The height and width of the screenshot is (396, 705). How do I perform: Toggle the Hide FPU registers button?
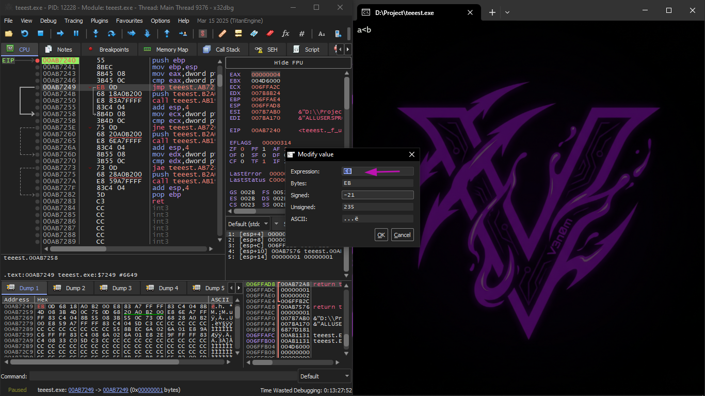[288, 62]
